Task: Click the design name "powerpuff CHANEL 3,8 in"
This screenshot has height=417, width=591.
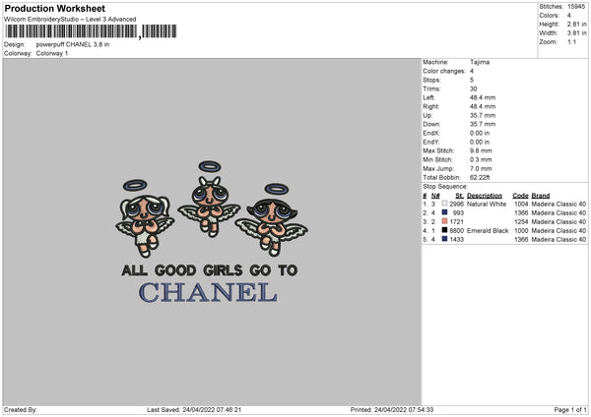Action: (x=73, y=44)
